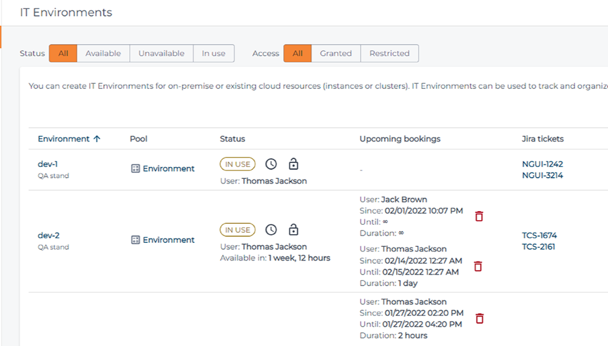This screenshot has width=608, height=346.
Task: Click the lock icon beside dev-2's IN USE badge
Action: (294, 229)
